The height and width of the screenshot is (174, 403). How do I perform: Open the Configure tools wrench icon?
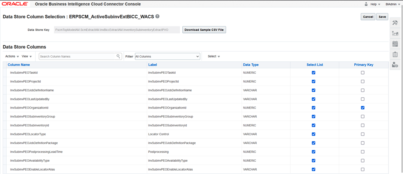pos(395,22)
